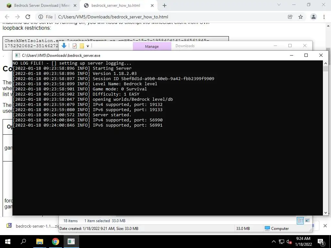Click the Properties checkmark icon in Explorer toolbar

click(75, 46)
